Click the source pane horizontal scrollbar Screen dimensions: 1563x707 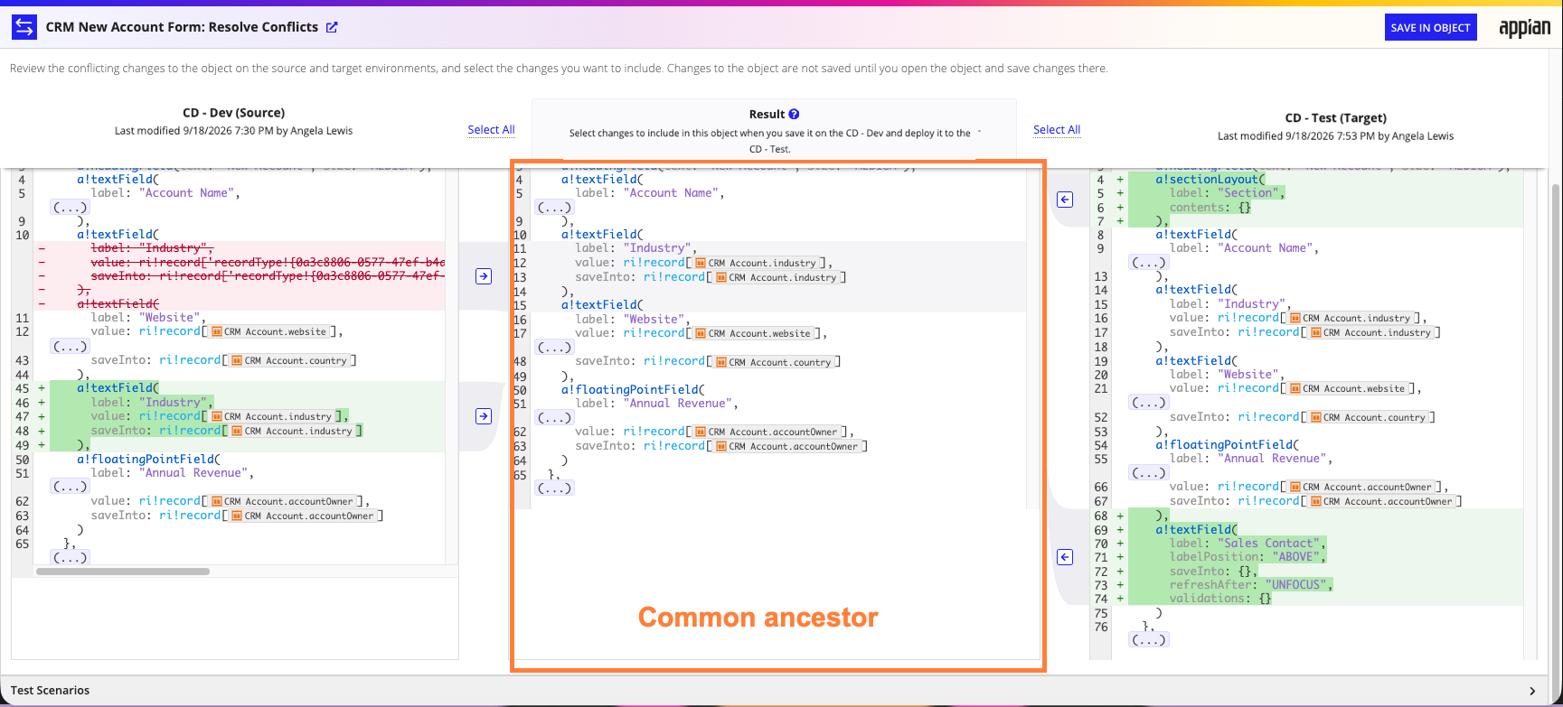(x=123, y=572)
